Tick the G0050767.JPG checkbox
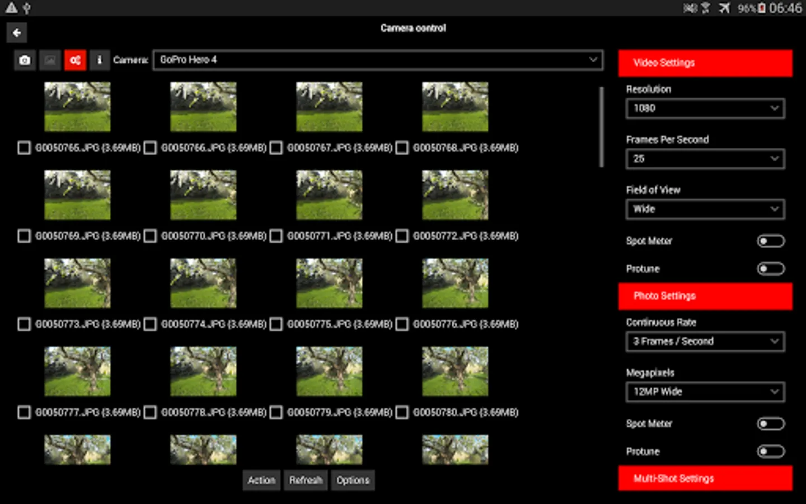Image resolution: width=806 pixels, height=504 pixels. 276,148
